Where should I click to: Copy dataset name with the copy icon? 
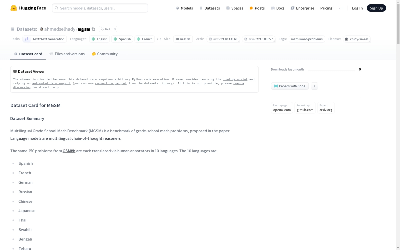coord(93,29)
